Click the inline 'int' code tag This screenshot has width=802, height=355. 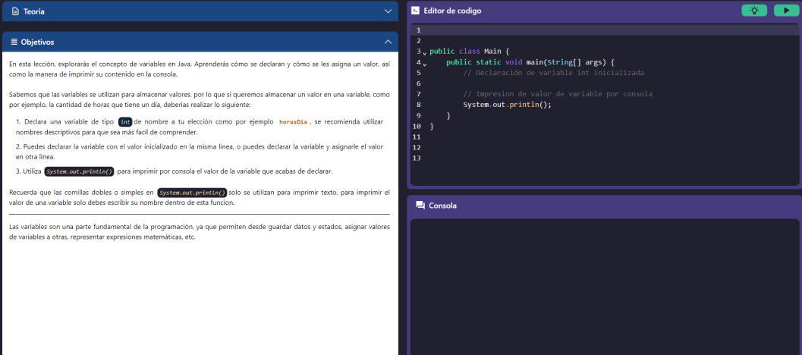pos(125,121)
